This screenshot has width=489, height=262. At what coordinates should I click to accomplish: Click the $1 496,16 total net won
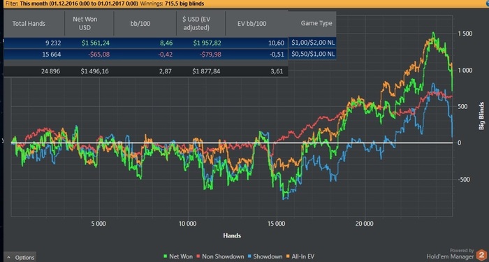[x=94, y=71]
